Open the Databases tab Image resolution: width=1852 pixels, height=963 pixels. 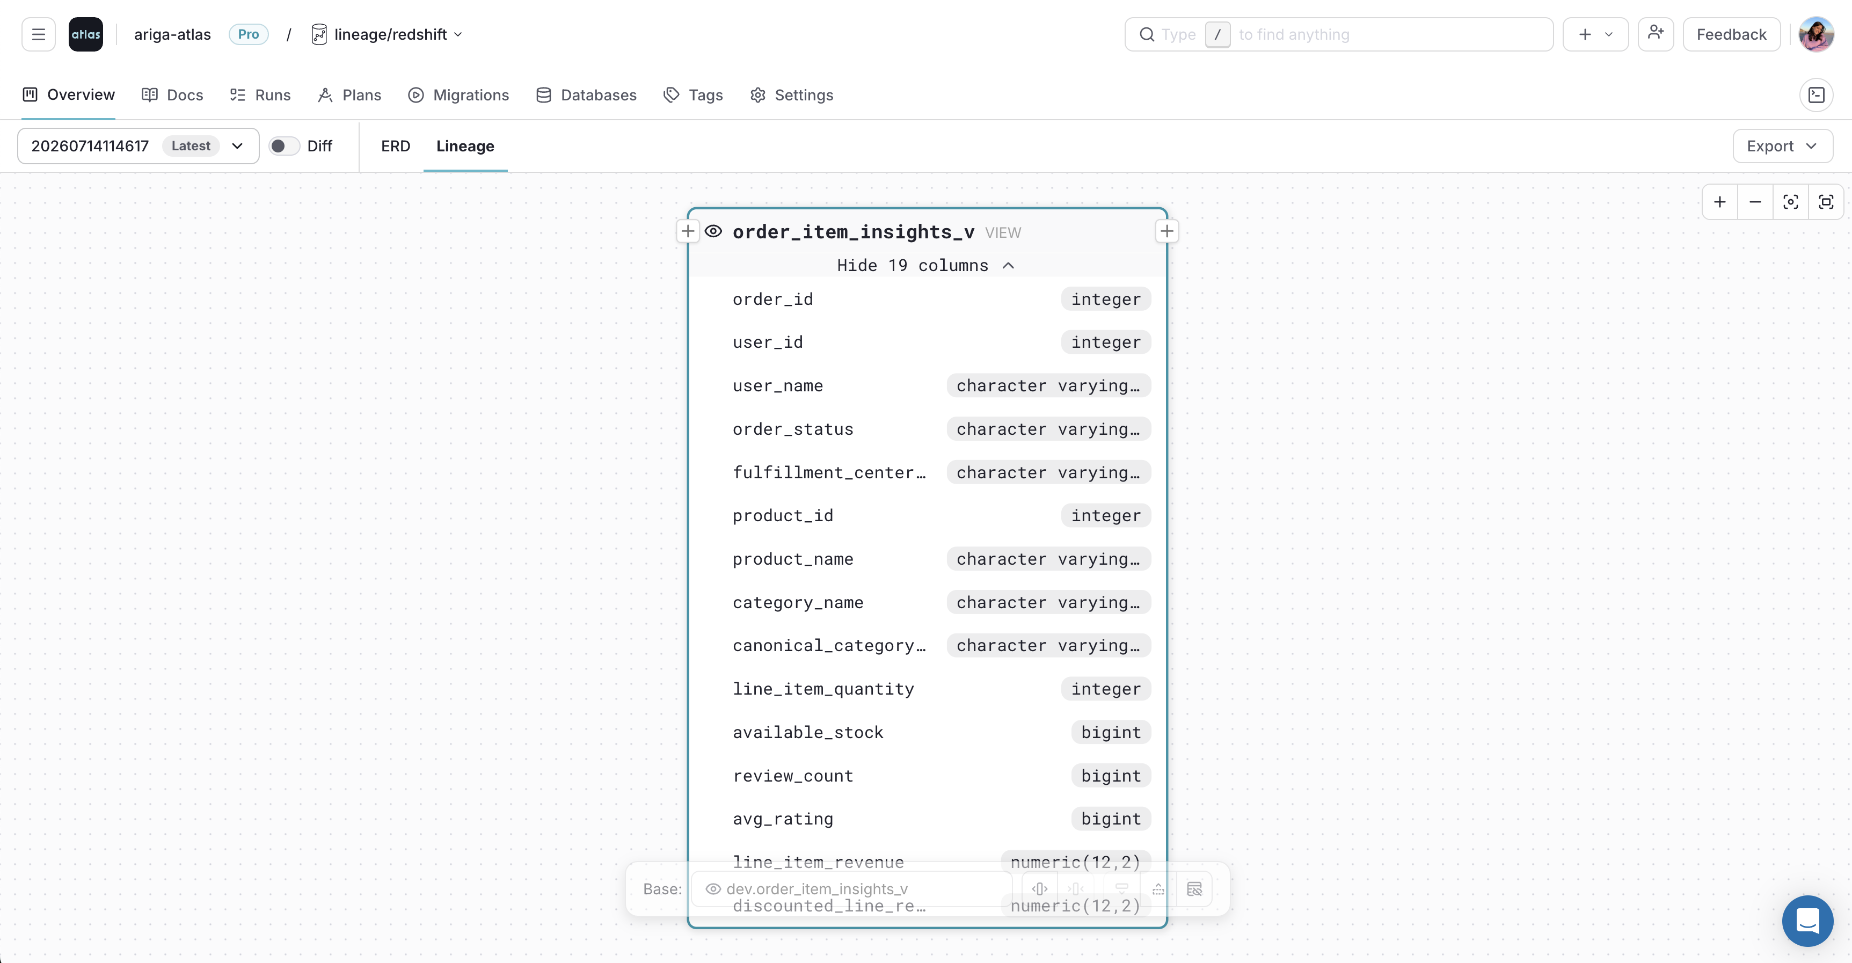(586, 95)
